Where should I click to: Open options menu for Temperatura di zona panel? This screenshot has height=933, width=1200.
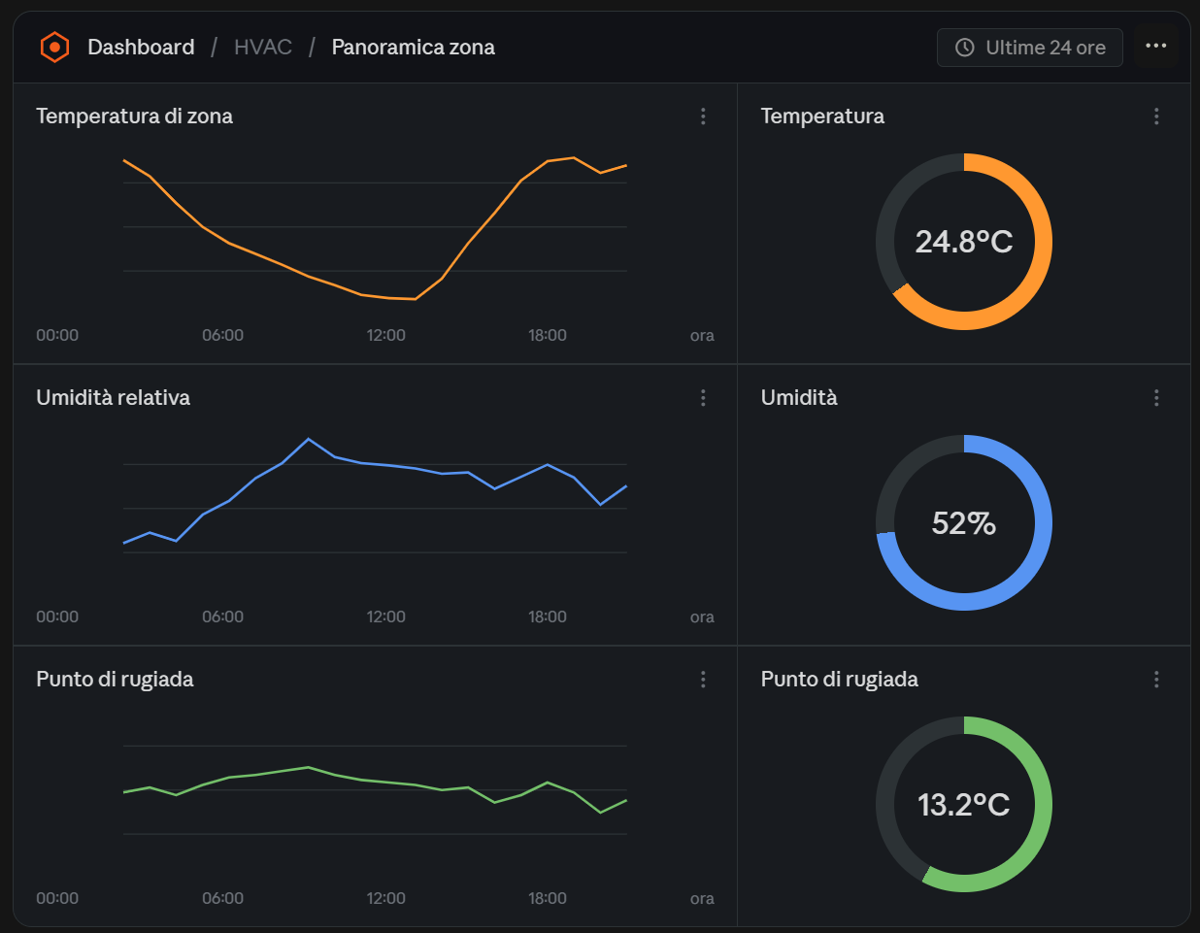(x=703, y=117)
